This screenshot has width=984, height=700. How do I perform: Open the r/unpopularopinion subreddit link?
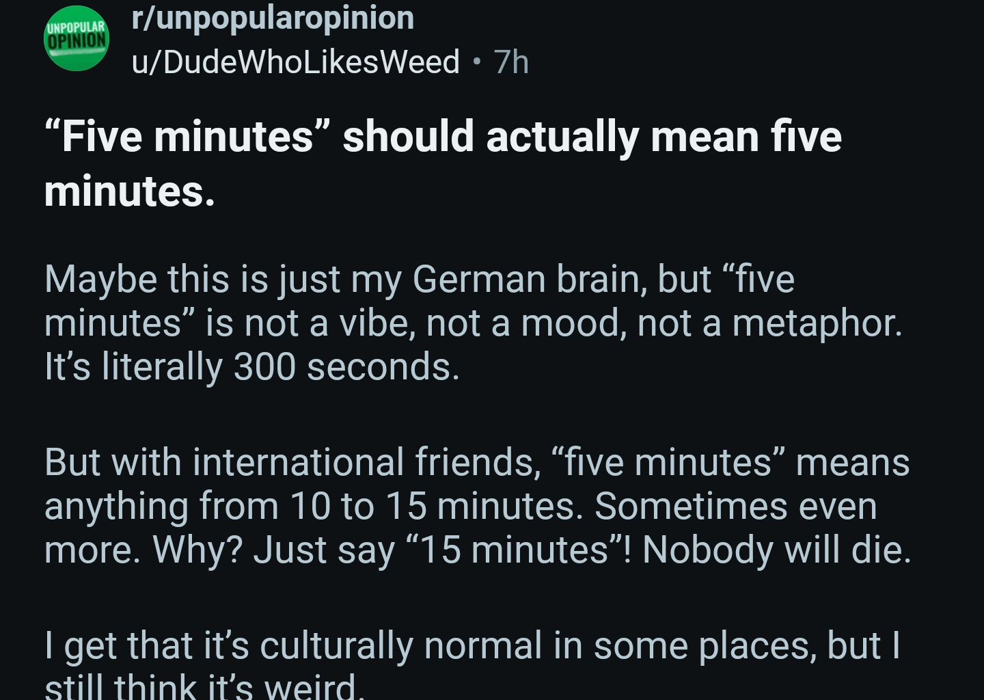[x=273, y=18]
